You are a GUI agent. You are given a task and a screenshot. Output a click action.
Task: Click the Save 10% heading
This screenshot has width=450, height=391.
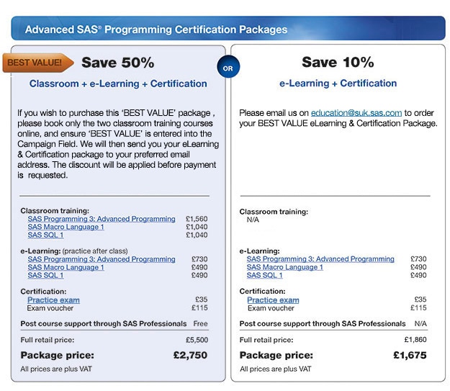(x=338, y=62)
